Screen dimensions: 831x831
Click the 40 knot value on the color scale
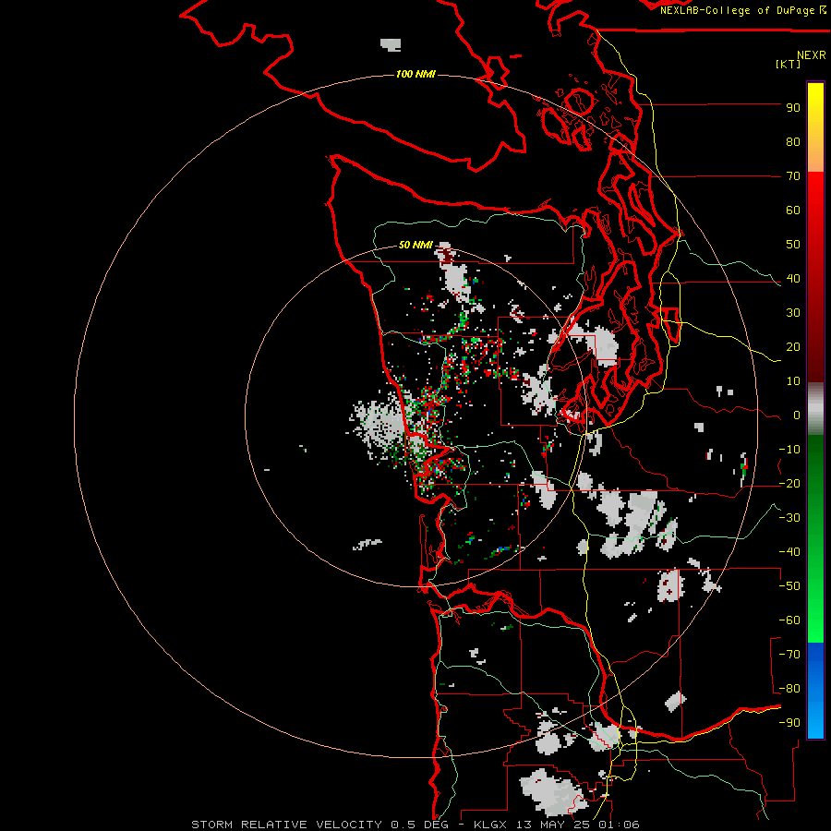tap(793, 279)
